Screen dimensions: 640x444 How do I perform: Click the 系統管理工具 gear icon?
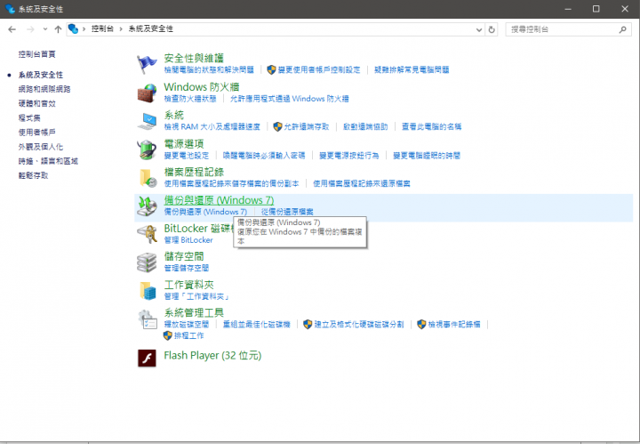click(147, 319)
